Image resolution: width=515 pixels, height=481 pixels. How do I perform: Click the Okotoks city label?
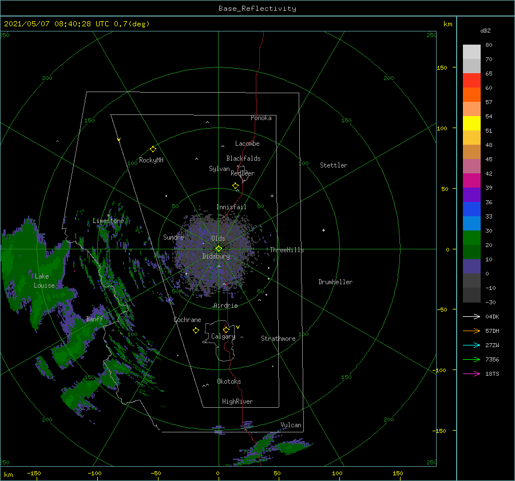[x=229, y=381]
